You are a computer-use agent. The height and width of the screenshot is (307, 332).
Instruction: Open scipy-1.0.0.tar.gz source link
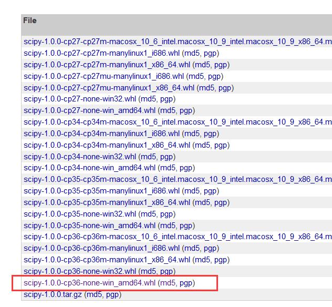coord(53,294)
